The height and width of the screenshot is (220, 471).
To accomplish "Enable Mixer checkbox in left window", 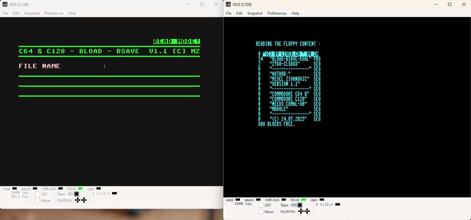I will click(x=38, y=201).
